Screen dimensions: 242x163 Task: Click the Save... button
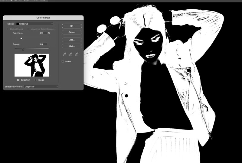pos(72,46)
